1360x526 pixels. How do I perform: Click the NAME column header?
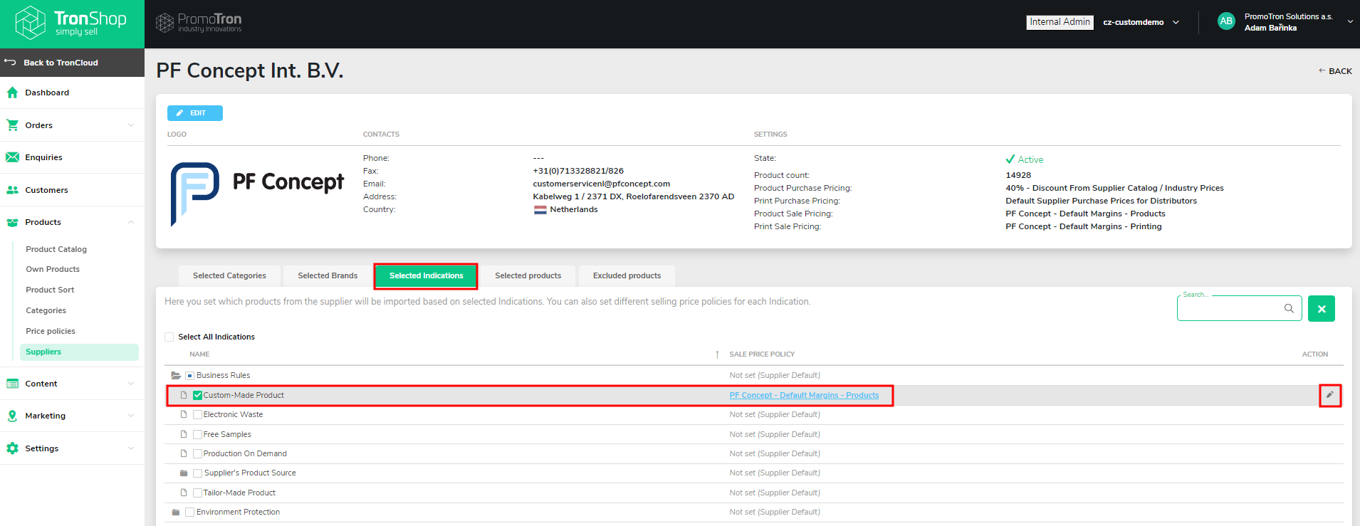pyautogui.click(x=199, y=354)
